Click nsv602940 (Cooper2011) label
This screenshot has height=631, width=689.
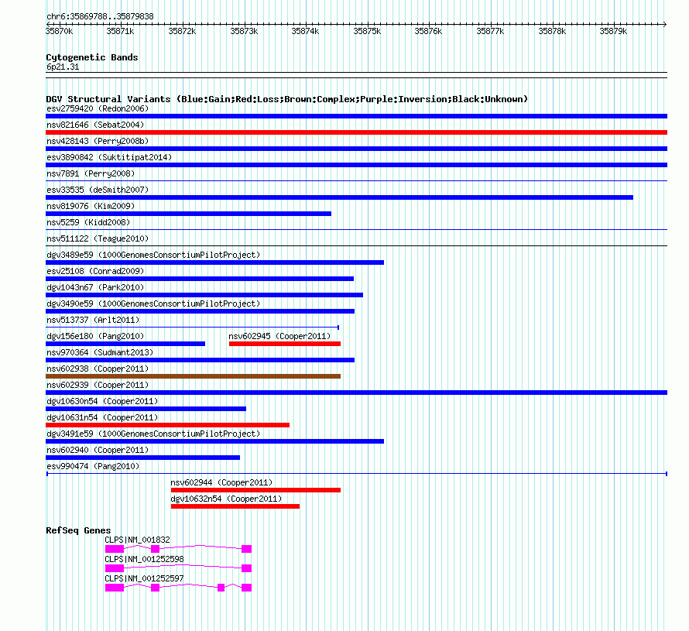point(98,450)
